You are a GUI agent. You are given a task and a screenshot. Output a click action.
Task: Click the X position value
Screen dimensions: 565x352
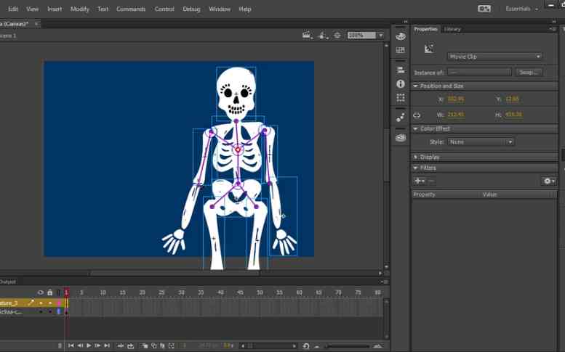point(456,99)
